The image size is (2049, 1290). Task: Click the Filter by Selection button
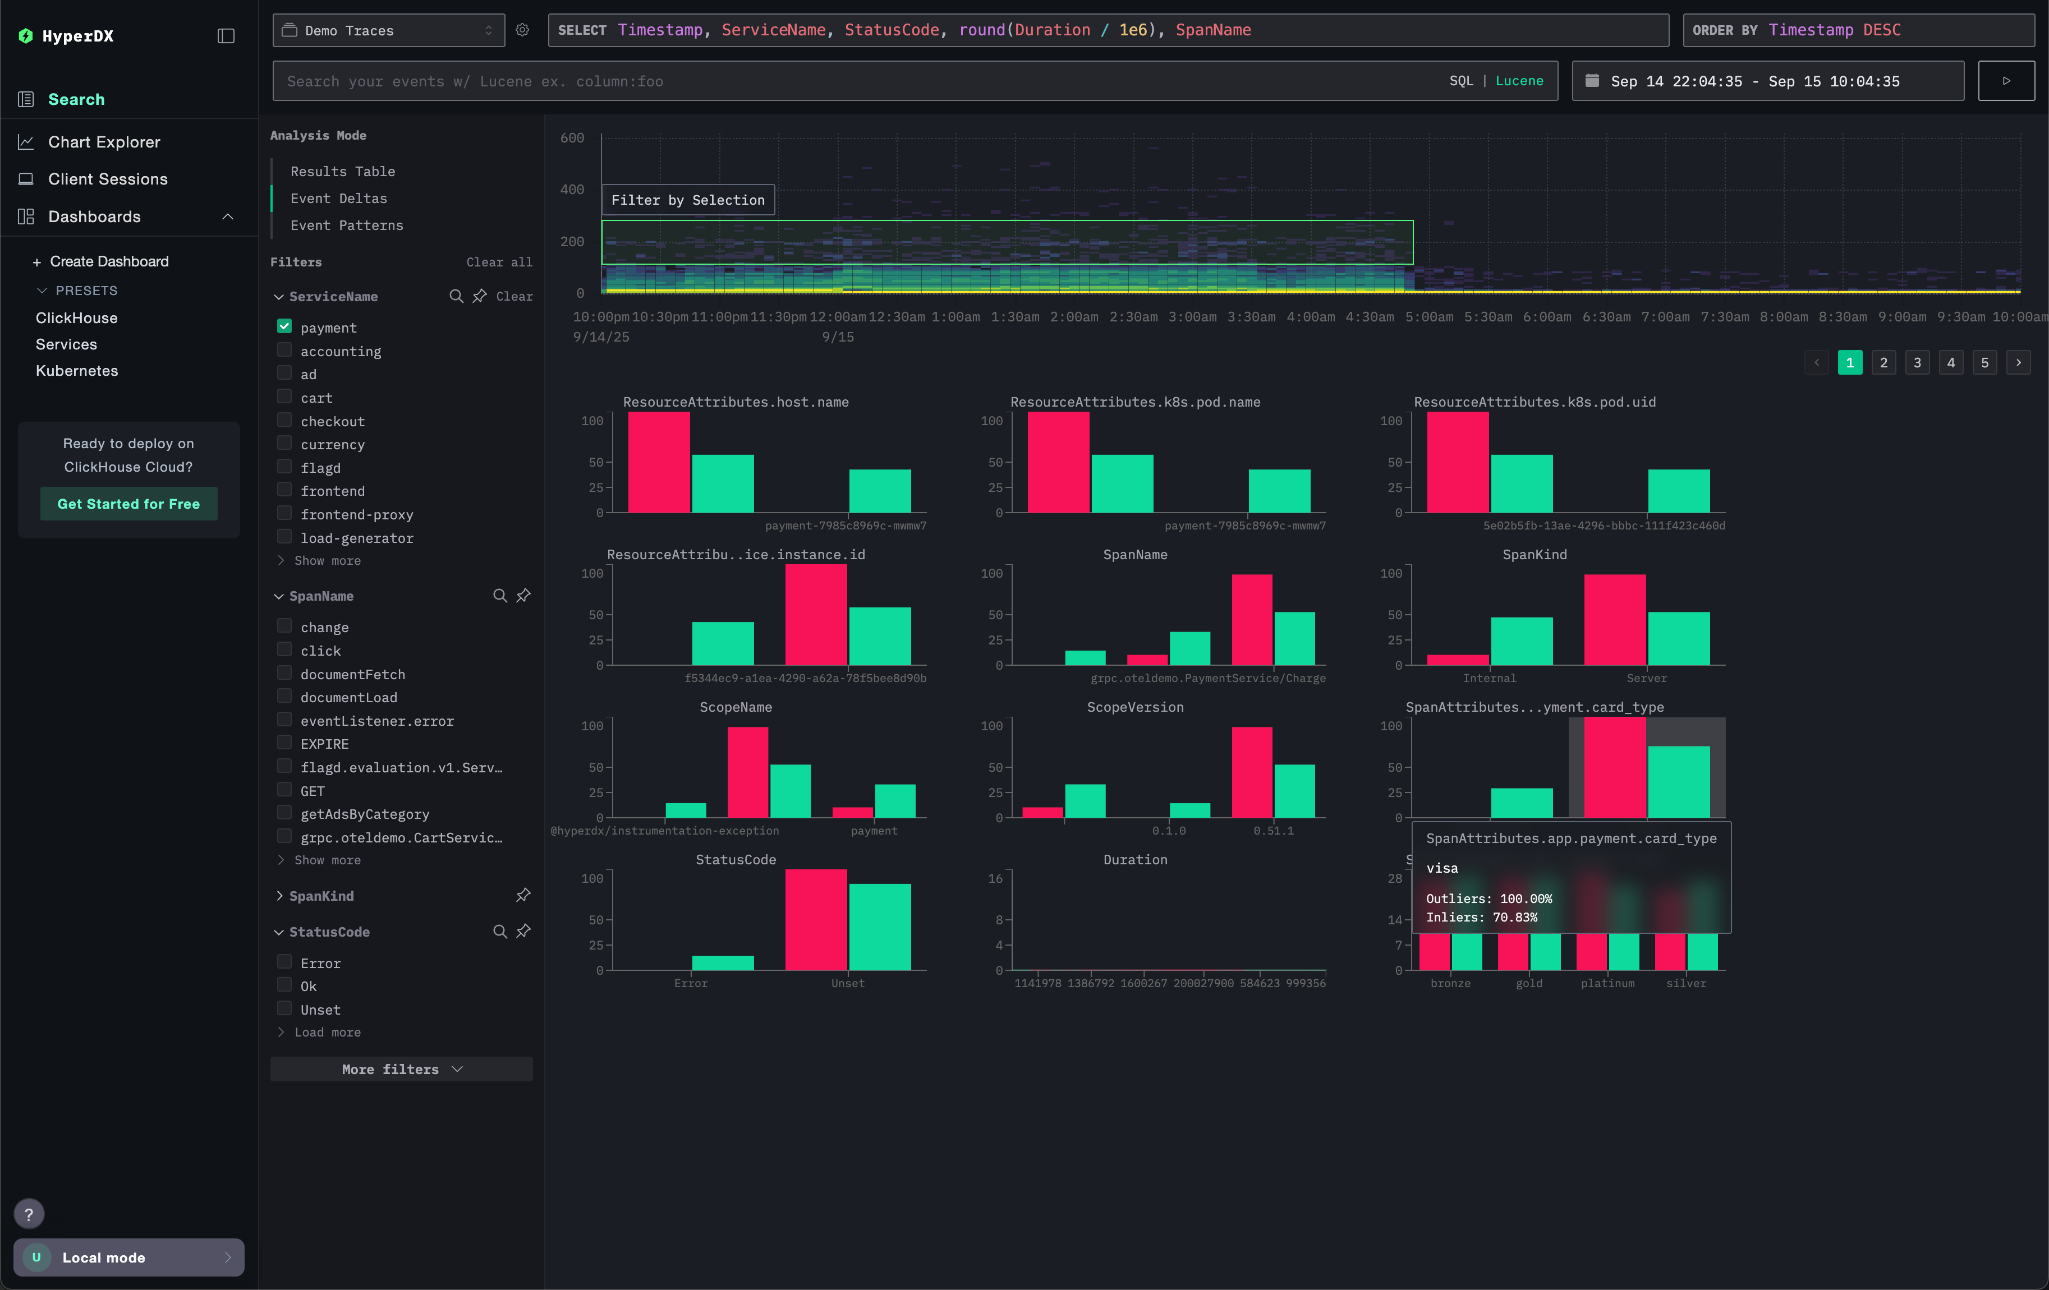[687, 200]
